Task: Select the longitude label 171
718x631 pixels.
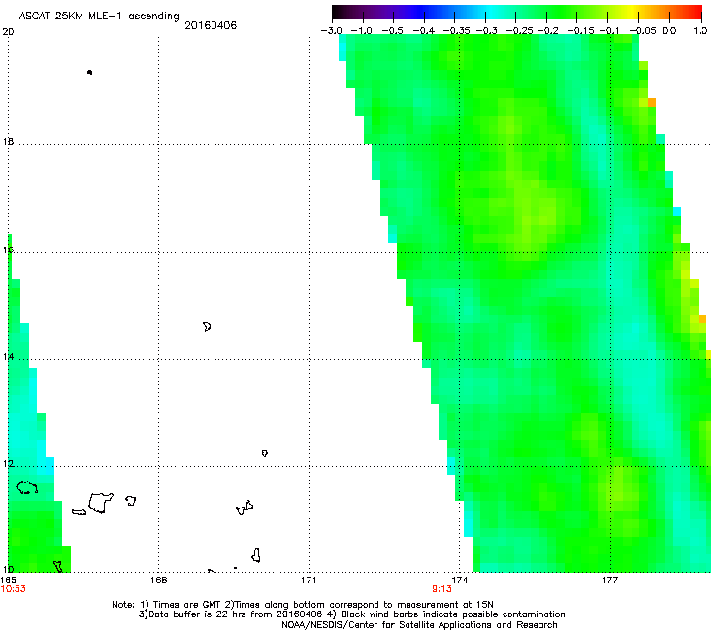Action: coord(309,581)
